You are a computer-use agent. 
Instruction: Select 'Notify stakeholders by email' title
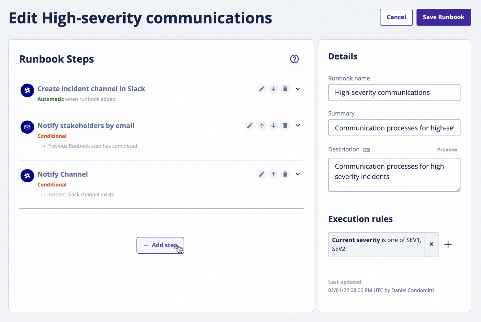(86, 126)
